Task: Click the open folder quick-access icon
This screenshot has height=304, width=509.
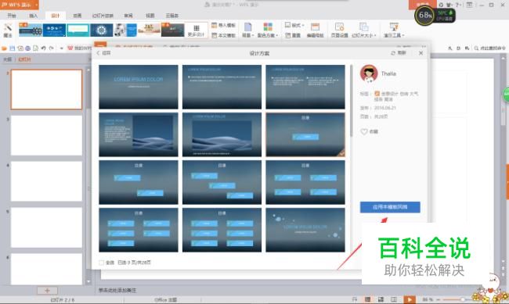Action: tap(4, 48)
